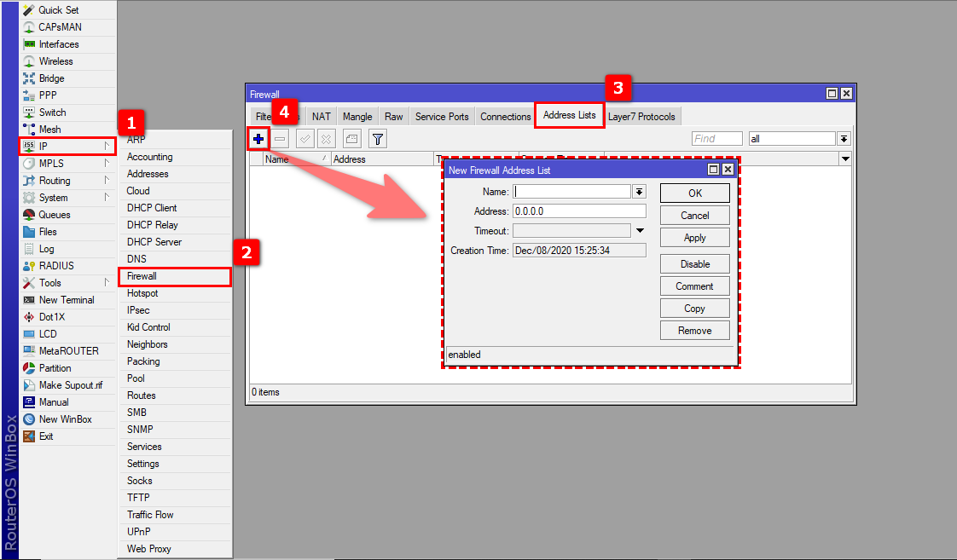957x560 pixels.
Task: Click the blue plus Add button
Action: 258,138
